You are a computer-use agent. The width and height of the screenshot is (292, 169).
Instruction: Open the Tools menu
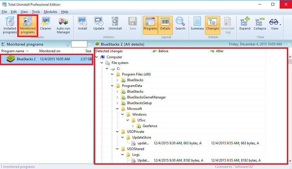(36, 12)
